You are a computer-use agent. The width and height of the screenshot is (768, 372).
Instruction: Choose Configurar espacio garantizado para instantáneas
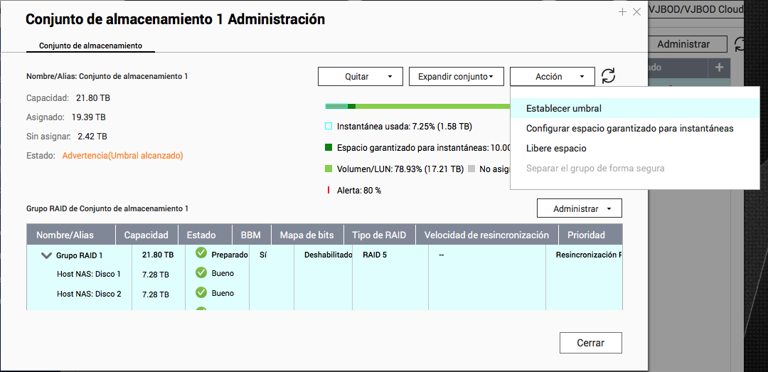[629, 129]
